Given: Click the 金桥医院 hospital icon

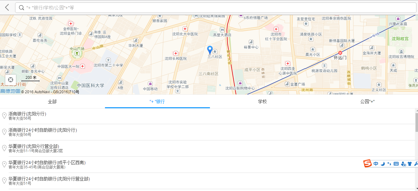Looking at the screenshot, I should 71,24.
